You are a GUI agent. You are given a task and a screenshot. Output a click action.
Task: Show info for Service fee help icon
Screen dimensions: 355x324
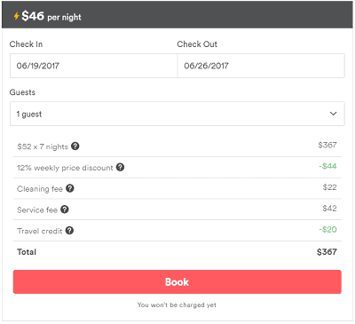(65, 209)
